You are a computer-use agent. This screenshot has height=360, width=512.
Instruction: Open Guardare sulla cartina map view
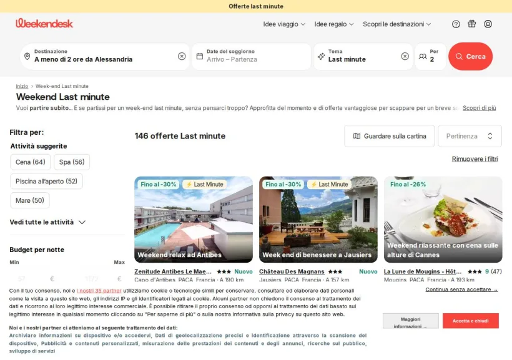point(389,136)
